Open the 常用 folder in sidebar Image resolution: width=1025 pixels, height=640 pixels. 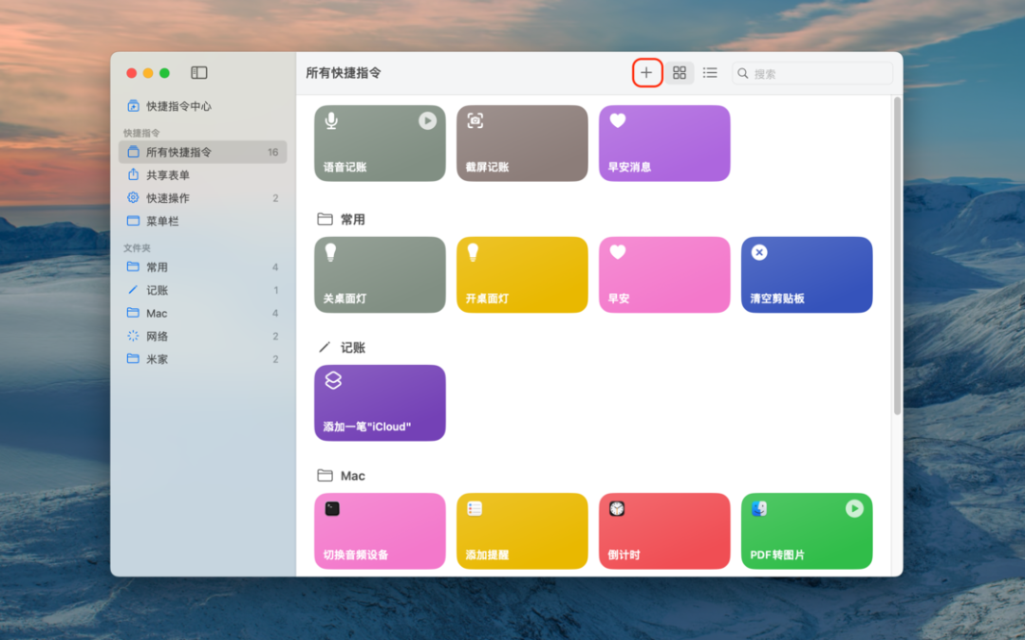coord(203,267)
